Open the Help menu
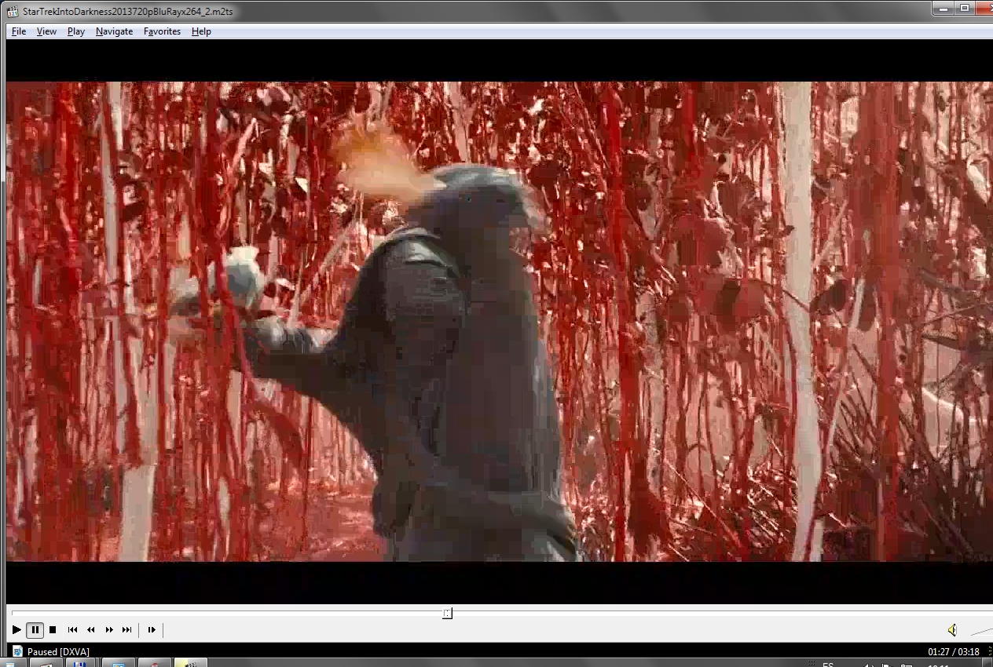 click(x=201, y=31)
